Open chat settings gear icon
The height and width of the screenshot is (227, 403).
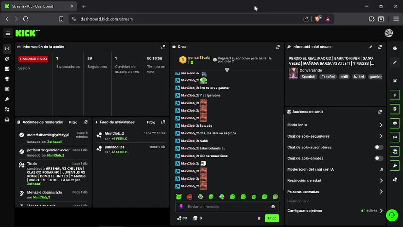point(259,218)
